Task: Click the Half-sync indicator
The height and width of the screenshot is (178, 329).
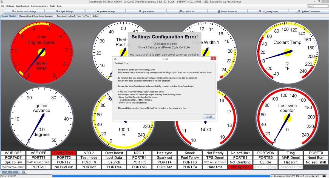Action: (164, 153)
